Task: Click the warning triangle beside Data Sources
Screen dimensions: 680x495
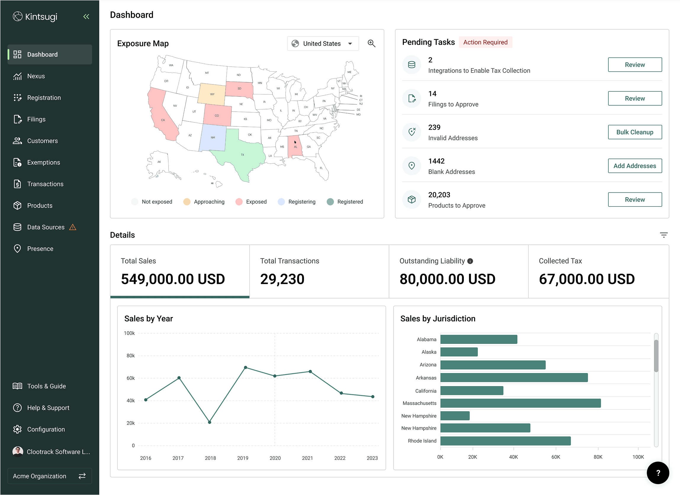Action: pyautogui.click(x=73, y=227)
